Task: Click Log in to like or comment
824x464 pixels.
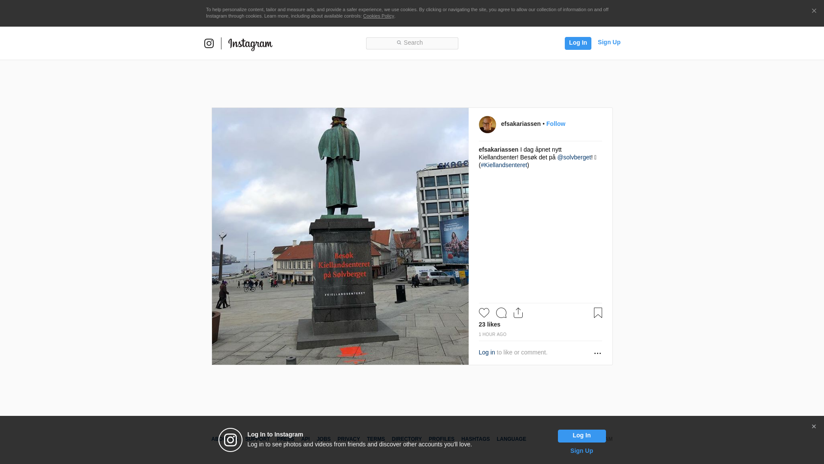Action: (x=487, y=352)
